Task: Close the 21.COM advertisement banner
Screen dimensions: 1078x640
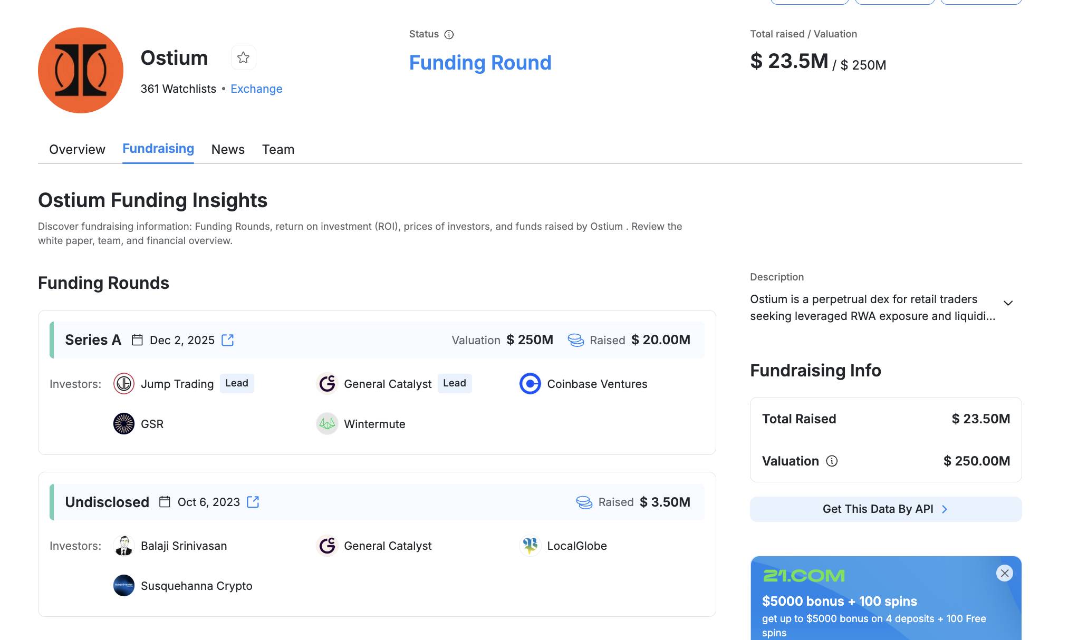Action: 1004,573
